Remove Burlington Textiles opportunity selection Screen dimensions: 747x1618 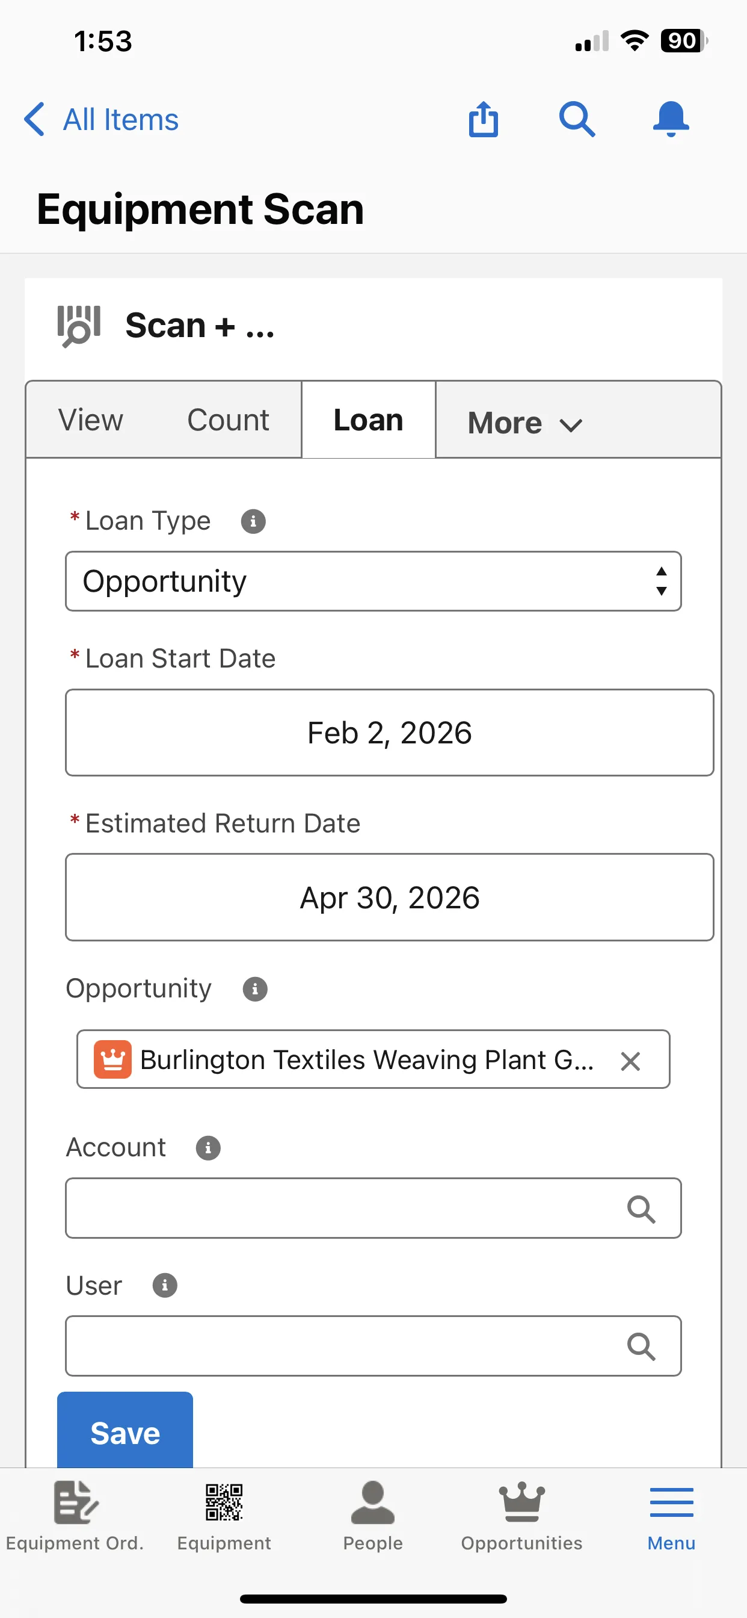(x=630, y=1061)
